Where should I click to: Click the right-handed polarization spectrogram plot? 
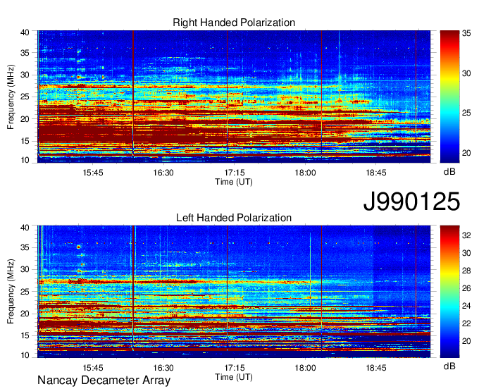click(234, 97)
